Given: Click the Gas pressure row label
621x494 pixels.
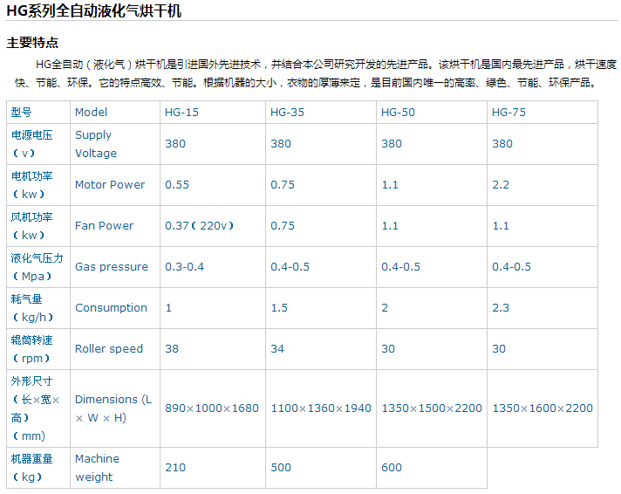Looking at the screenshot, I should click(x=112, y=267).
